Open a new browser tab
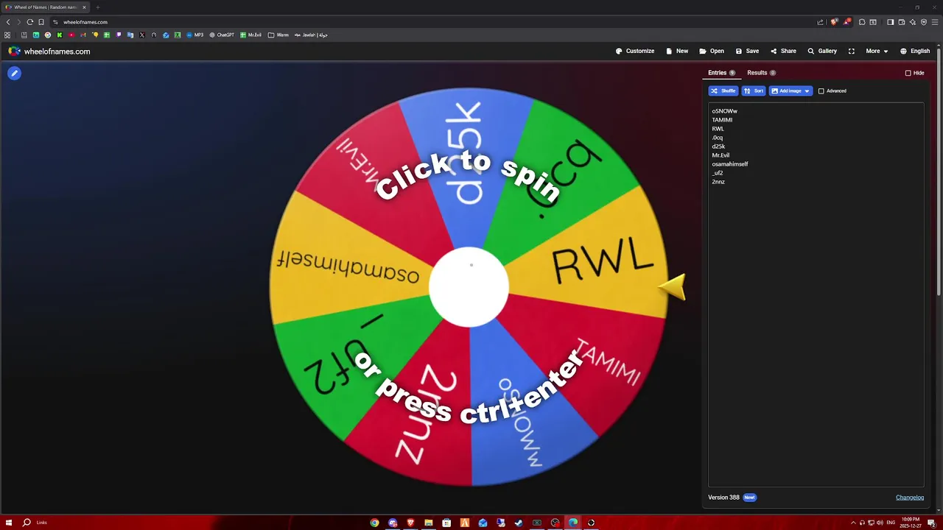Screen dimensions: 943x530 coord(97,7)
